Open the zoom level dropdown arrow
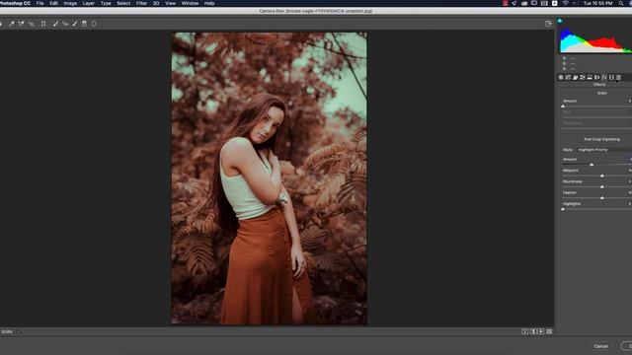This screenshot has height=355, width=632. [18, 332]
